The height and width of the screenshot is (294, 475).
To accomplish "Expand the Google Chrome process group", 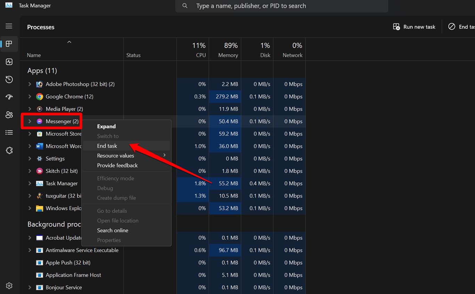I will point(30,97).
